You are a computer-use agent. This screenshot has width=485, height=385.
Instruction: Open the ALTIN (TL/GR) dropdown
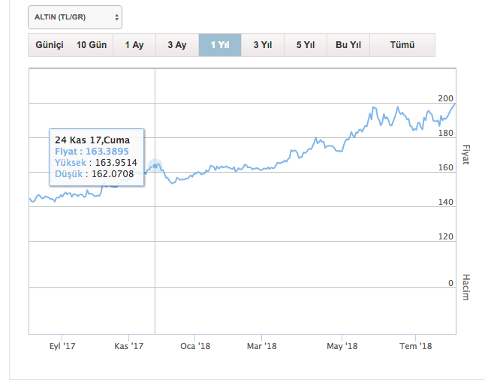click(74, 17)
